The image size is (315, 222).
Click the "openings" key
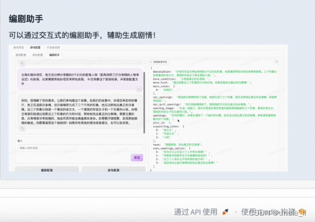(x=160, y=115)
